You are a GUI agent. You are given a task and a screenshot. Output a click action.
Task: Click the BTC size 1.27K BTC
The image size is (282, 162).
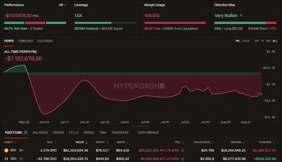pos(49,150)
